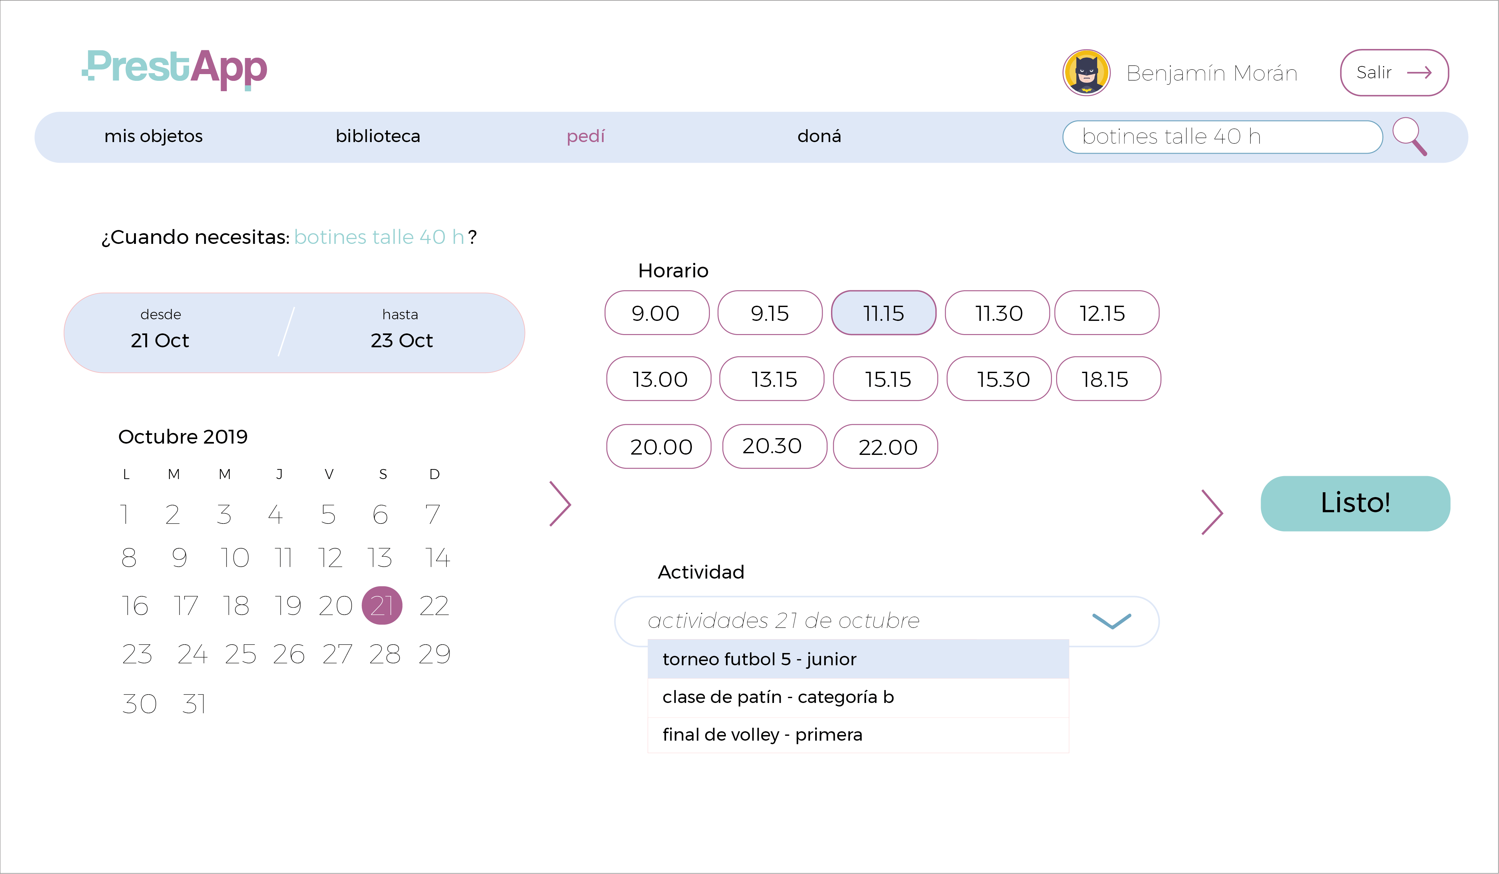This screenshot has height=874, width=1499.
Task: Pick the 9.00 time slot
Action: coord(657,313)
